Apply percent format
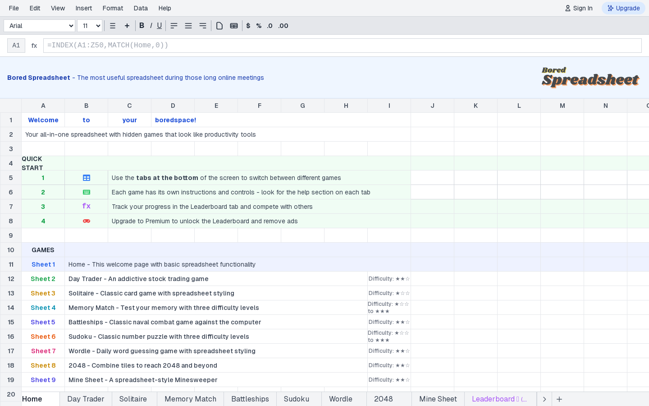The width and height of the screenshot is (649, 406). point(259,26)
